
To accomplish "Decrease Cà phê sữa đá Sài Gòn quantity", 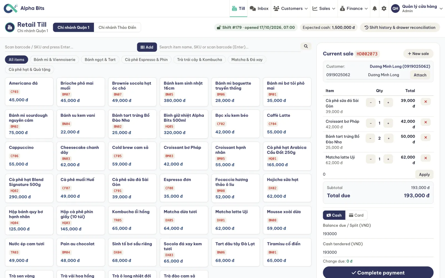I will pyautogui.click(x=370, y=103).
